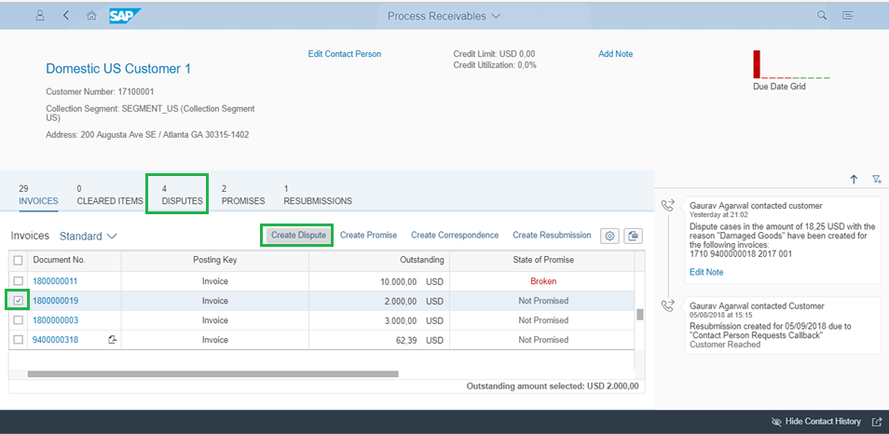The height and width of the screenshot is (434, 889).
Task: Click Customer Number: 17100001 text
Action: [100, 91]
